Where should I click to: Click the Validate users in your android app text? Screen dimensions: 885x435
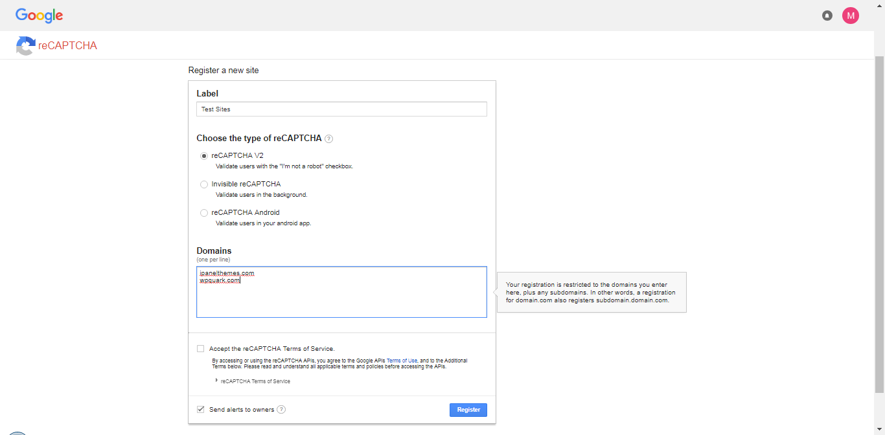point(264,223)
